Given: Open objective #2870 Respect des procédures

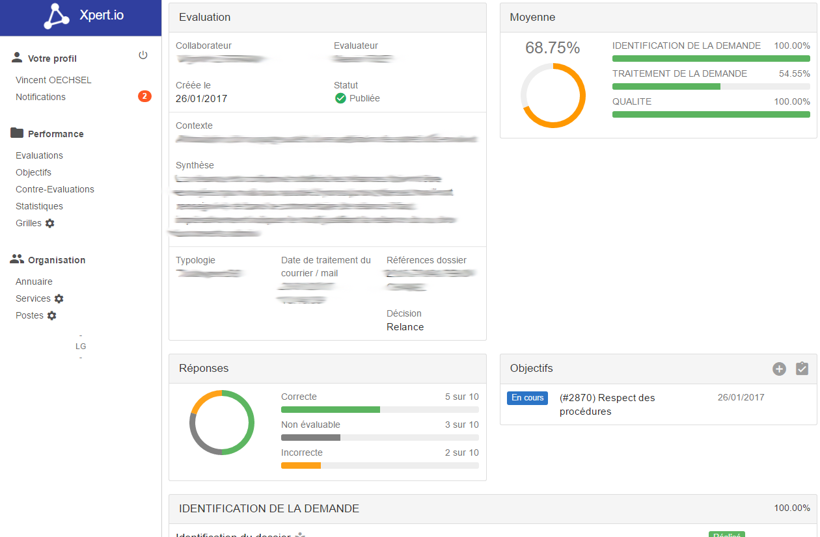Looking at the screenshot, I should point(607,404).
